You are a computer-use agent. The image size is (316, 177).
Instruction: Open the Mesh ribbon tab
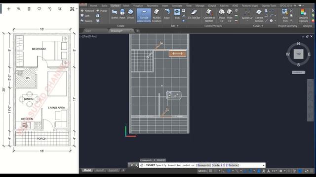click(x=126, y=5)
